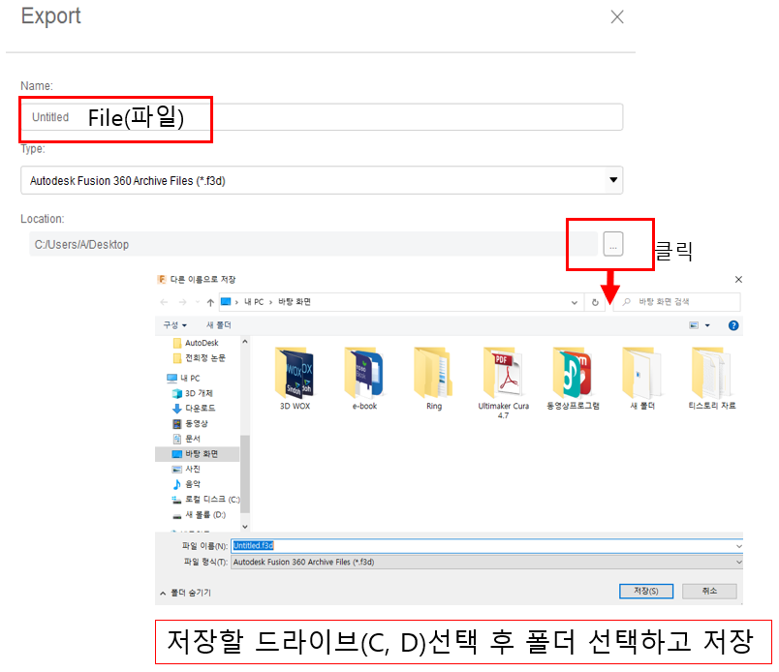Change the view layout icon

point(694,325)
